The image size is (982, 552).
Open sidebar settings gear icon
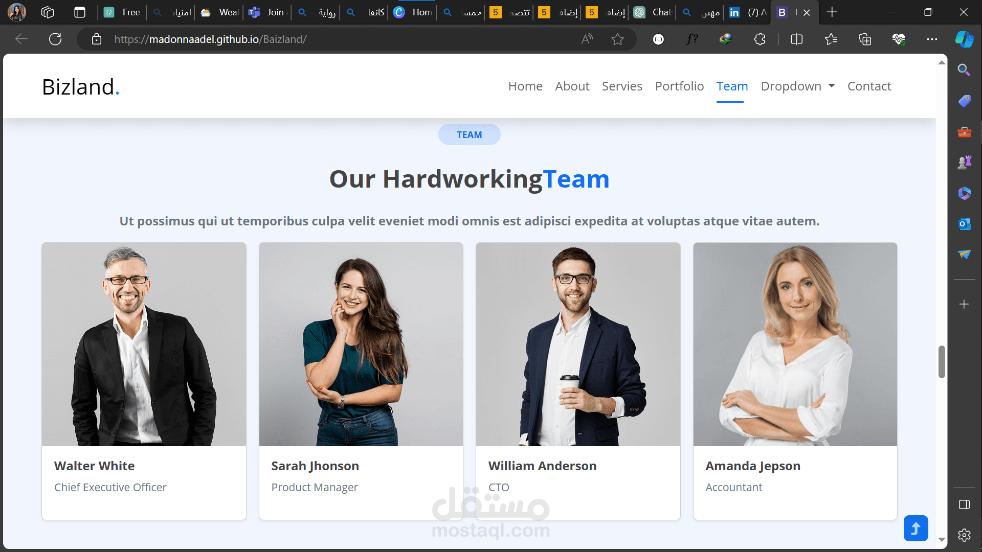tap(964, 535)
